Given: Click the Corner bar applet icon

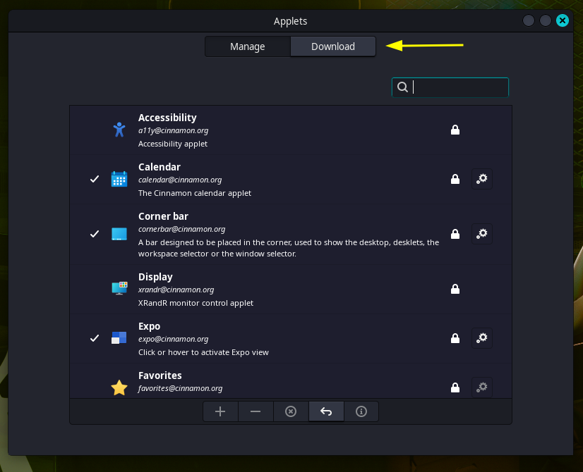Looking at the screenshot, I should 119,234.
